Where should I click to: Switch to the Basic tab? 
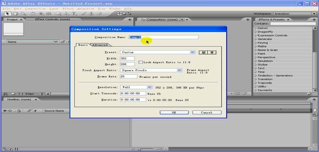click(83, 45)
